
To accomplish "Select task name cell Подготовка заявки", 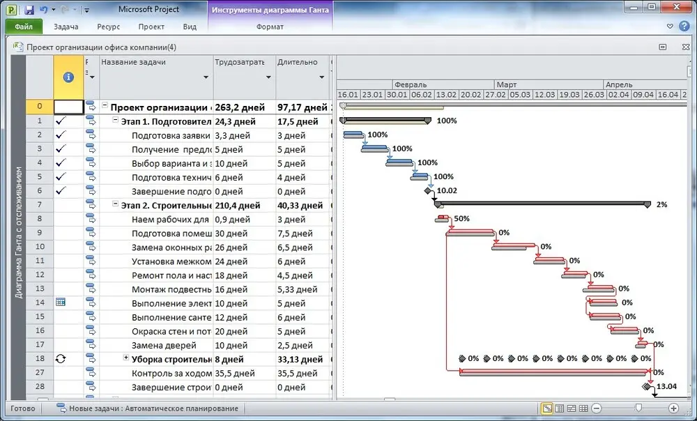I will click(156, 135).
